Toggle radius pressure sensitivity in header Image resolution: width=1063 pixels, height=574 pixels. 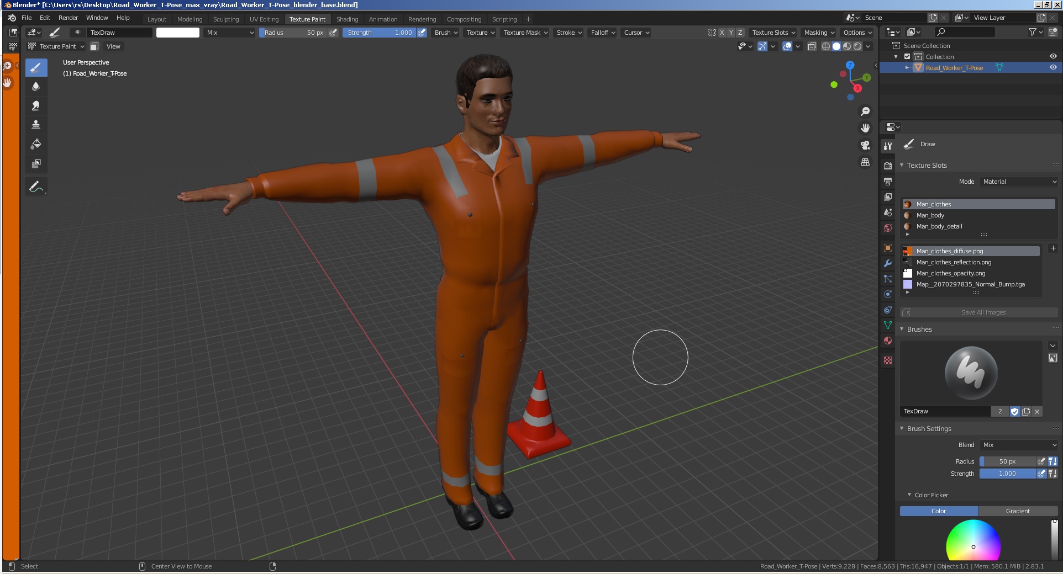coord(333,33)
